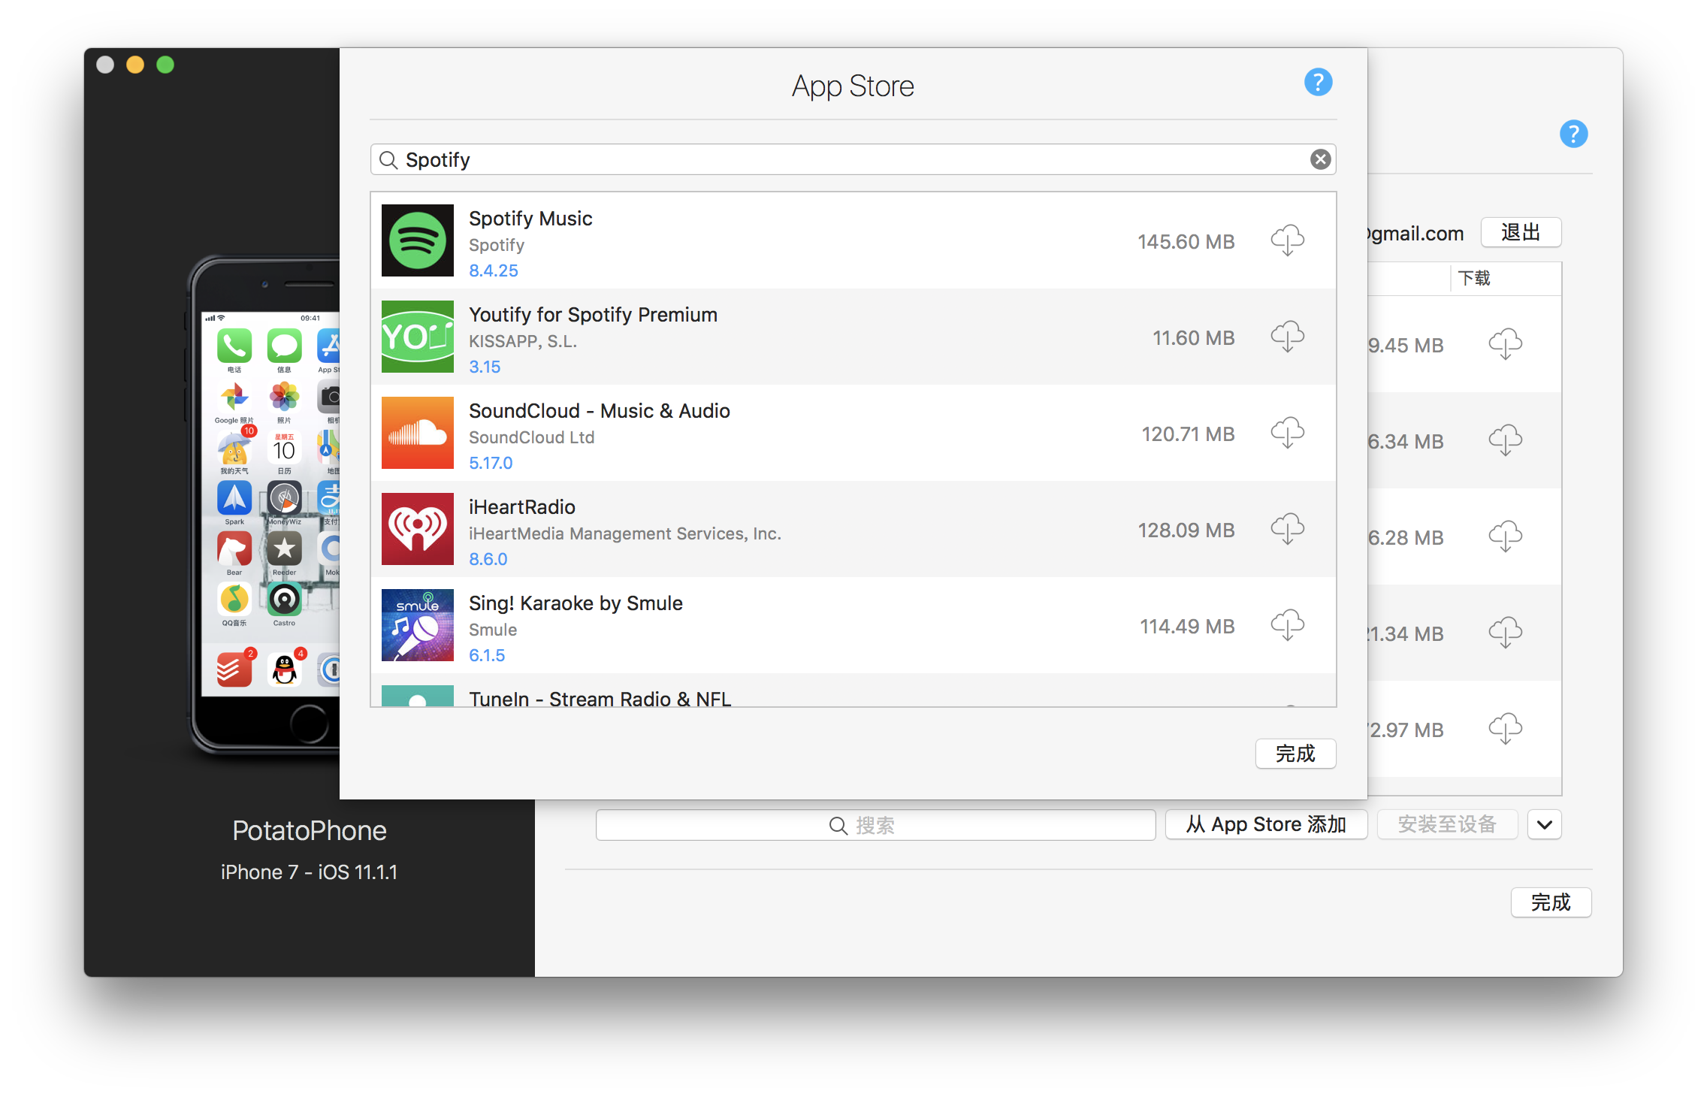Screen dimensions: 1707x1097
Task: Click the yellow minimize window button
Action: pos(135,65)
